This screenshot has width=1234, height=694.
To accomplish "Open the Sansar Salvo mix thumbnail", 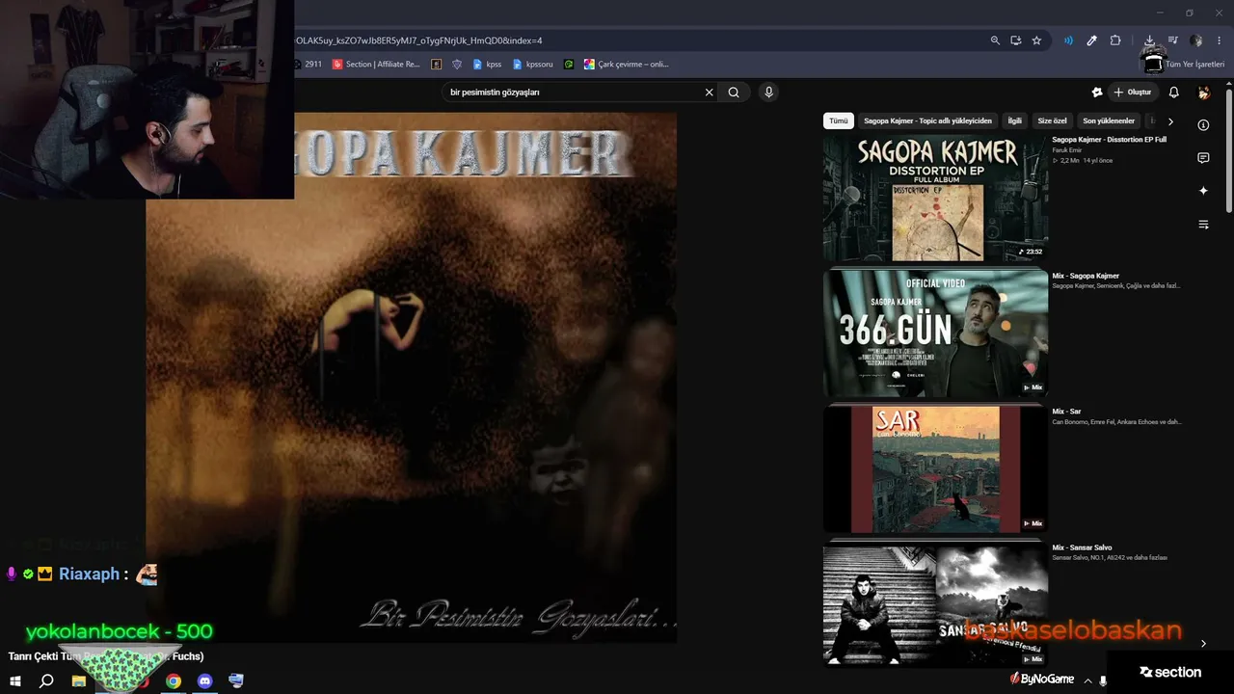I will coord(935,605).
